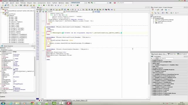This screenshot has width=188, height=105.
Task: Open the Chrome icon on the taskbar
Action: [x=32, y=103]
